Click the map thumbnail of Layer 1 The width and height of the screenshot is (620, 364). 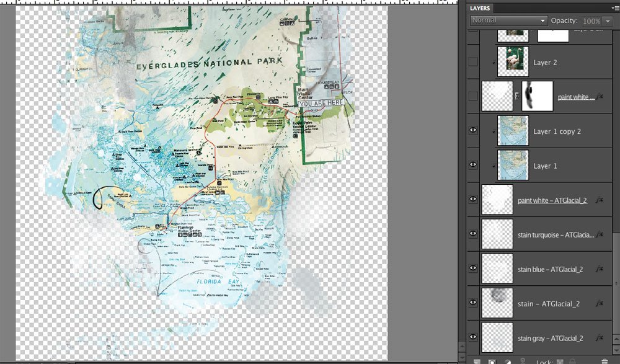point(513,165)
